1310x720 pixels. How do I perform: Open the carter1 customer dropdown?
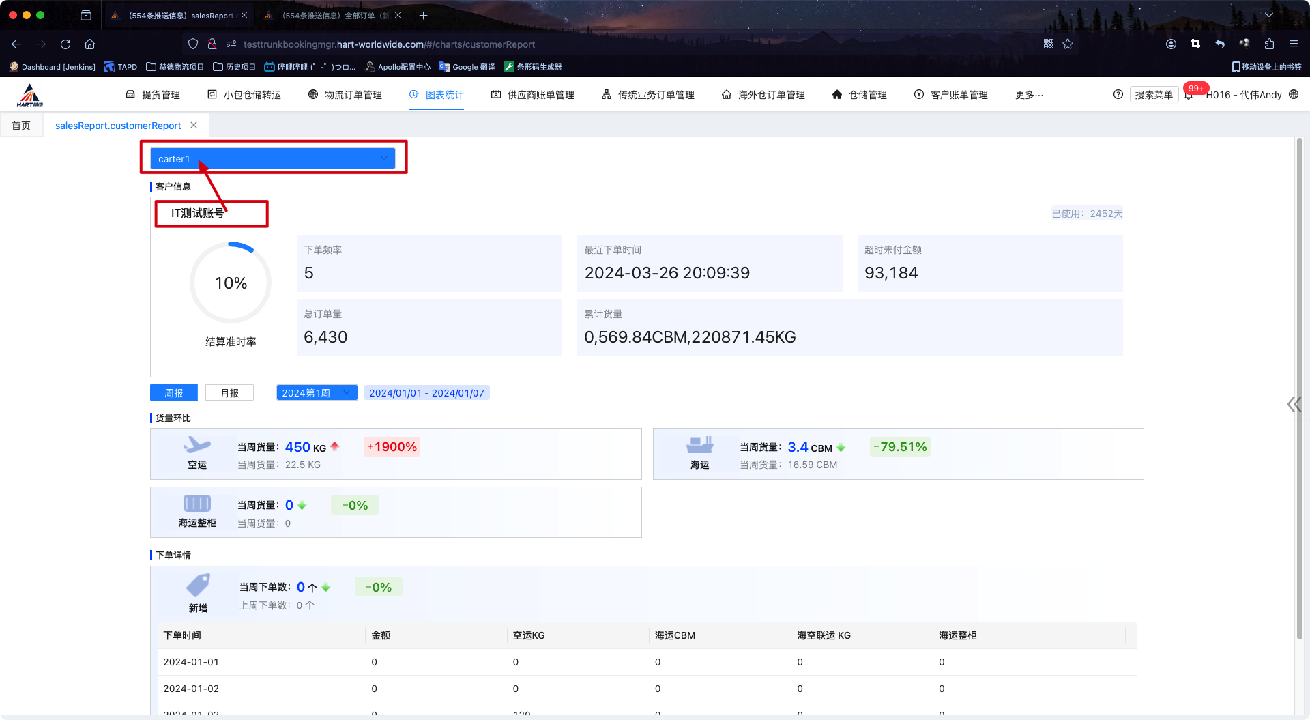coord(272,159)
